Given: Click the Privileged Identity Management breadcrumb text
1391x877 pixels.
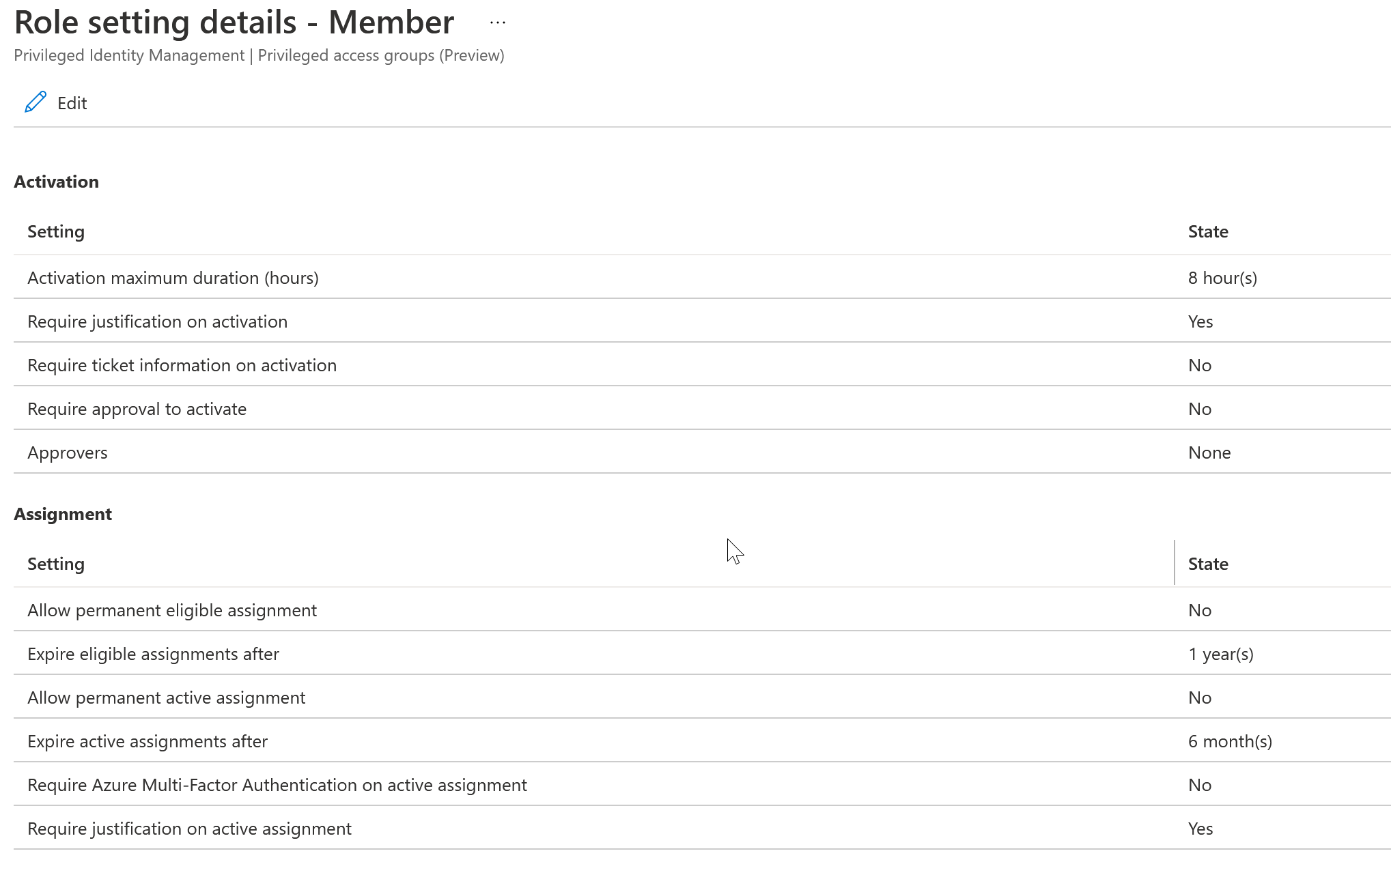Looking at the screenshot, I should point(129,55).
